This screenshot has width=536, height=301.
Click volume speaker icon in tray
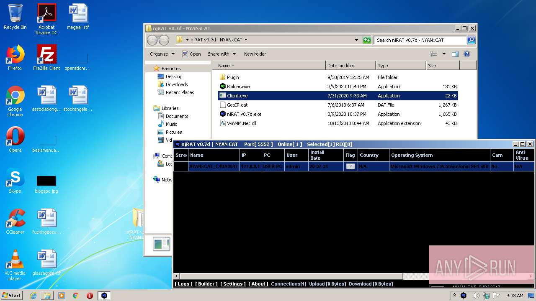point(476,296)
